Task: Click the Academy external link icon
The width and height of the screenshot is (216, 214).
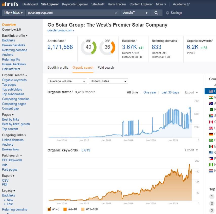Action: [x=188, y=4]
